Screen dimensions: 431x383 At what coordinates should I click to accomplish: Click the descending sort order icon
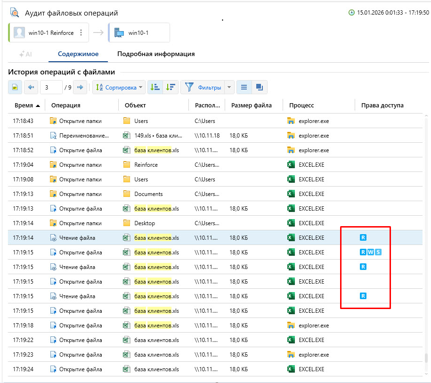[171, 87]
